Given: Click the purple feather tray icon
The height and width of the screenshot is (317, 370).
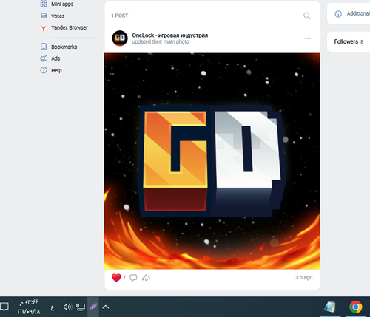Looking at the screenshot, I should [x=93, y=307].
